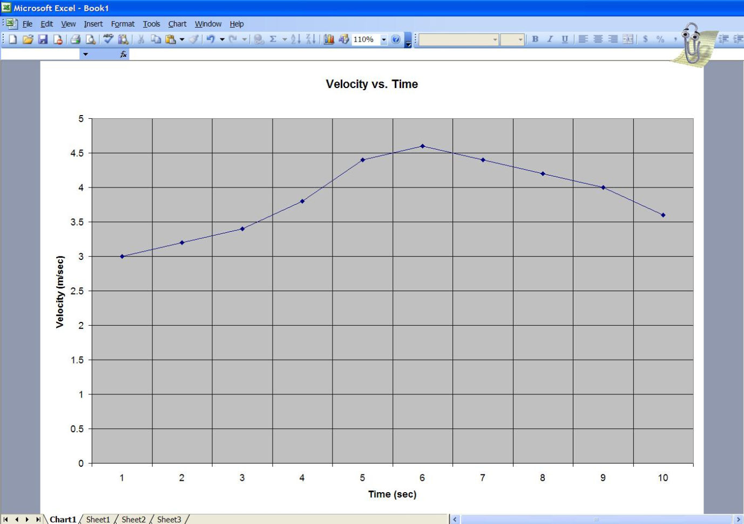Switch to the Sheet1 tab
Screen dimensions: 744x524
[x=98, y=519]
